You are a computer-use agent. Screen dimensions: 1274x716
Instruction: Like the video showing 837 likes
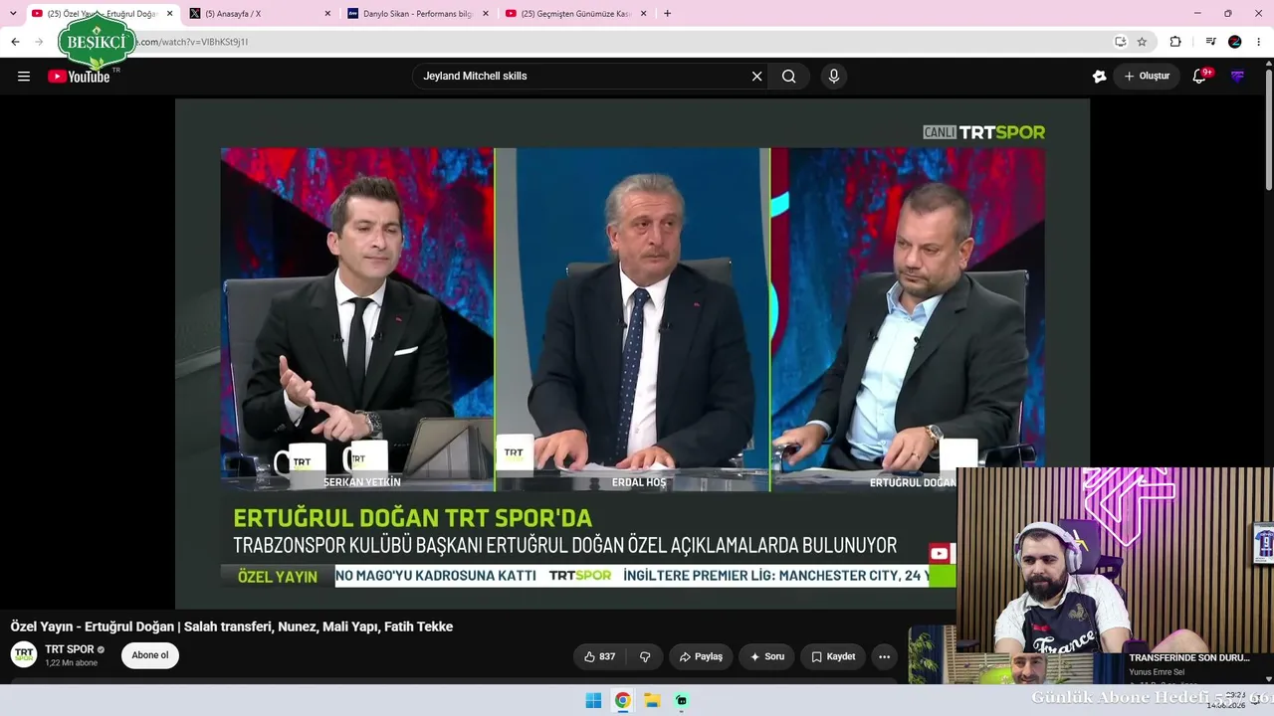click(x=599, y=656)
